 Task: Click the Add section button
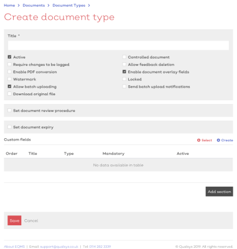pyautogui.click(x=220, y=192)
